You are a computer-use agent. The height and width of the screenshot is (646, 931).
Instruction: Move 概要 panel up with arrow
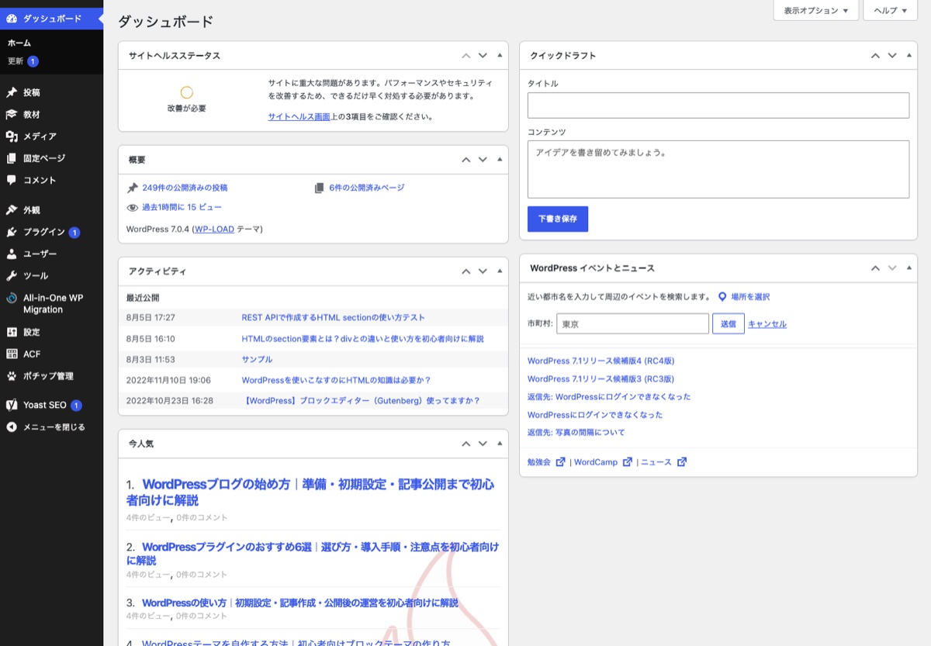point(465,160)
